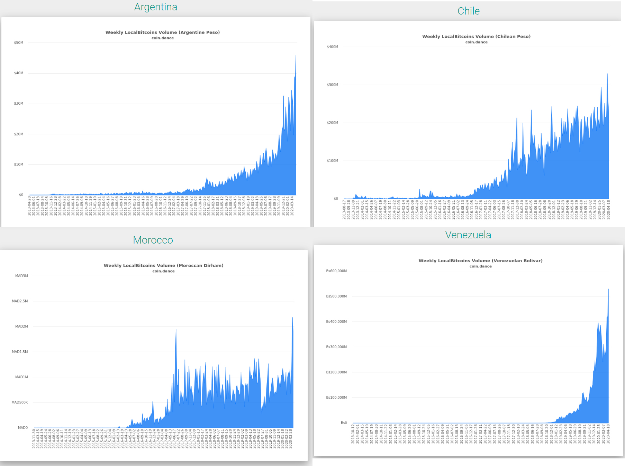Click the $20M axis label in Argentina chart
Image resolution: width=625 pixels, height=466 pixels.
coord(19,134)
